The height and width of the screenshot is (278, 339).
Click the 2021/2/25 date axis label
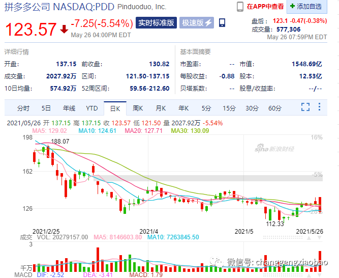pyautogui.click(x=46, y=232)
